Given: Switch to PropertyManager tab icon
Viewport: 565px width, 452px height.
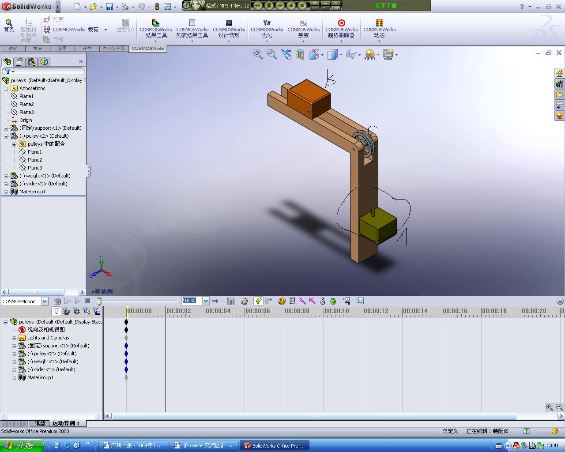Looking at the screenshot, I should [x=19, y=62].
